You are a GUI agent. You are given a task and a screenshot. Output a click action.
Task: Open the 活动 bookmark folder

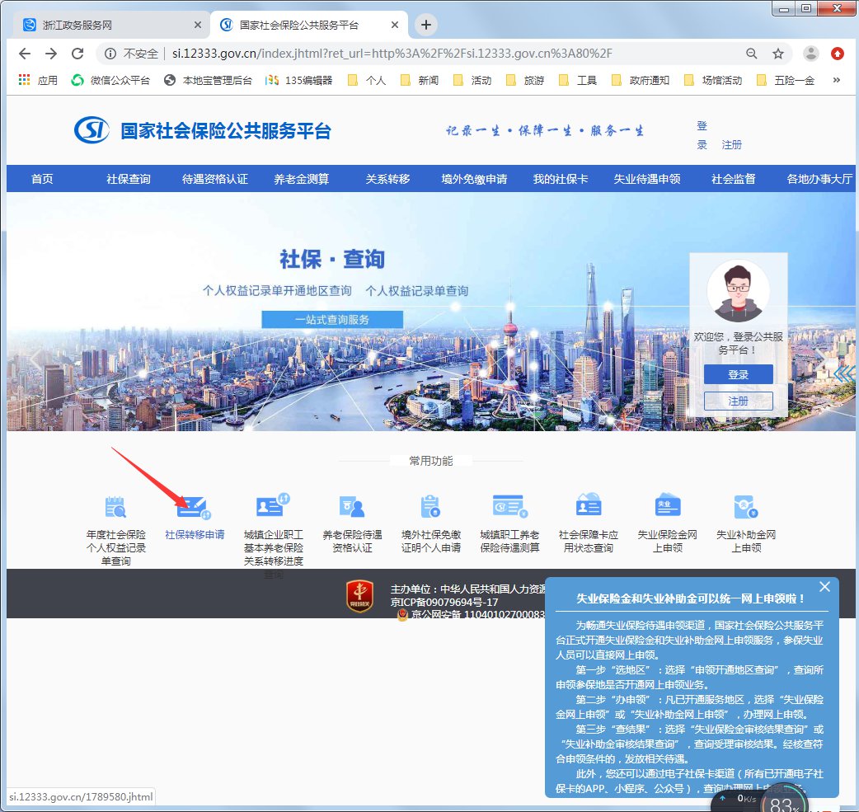472,80
